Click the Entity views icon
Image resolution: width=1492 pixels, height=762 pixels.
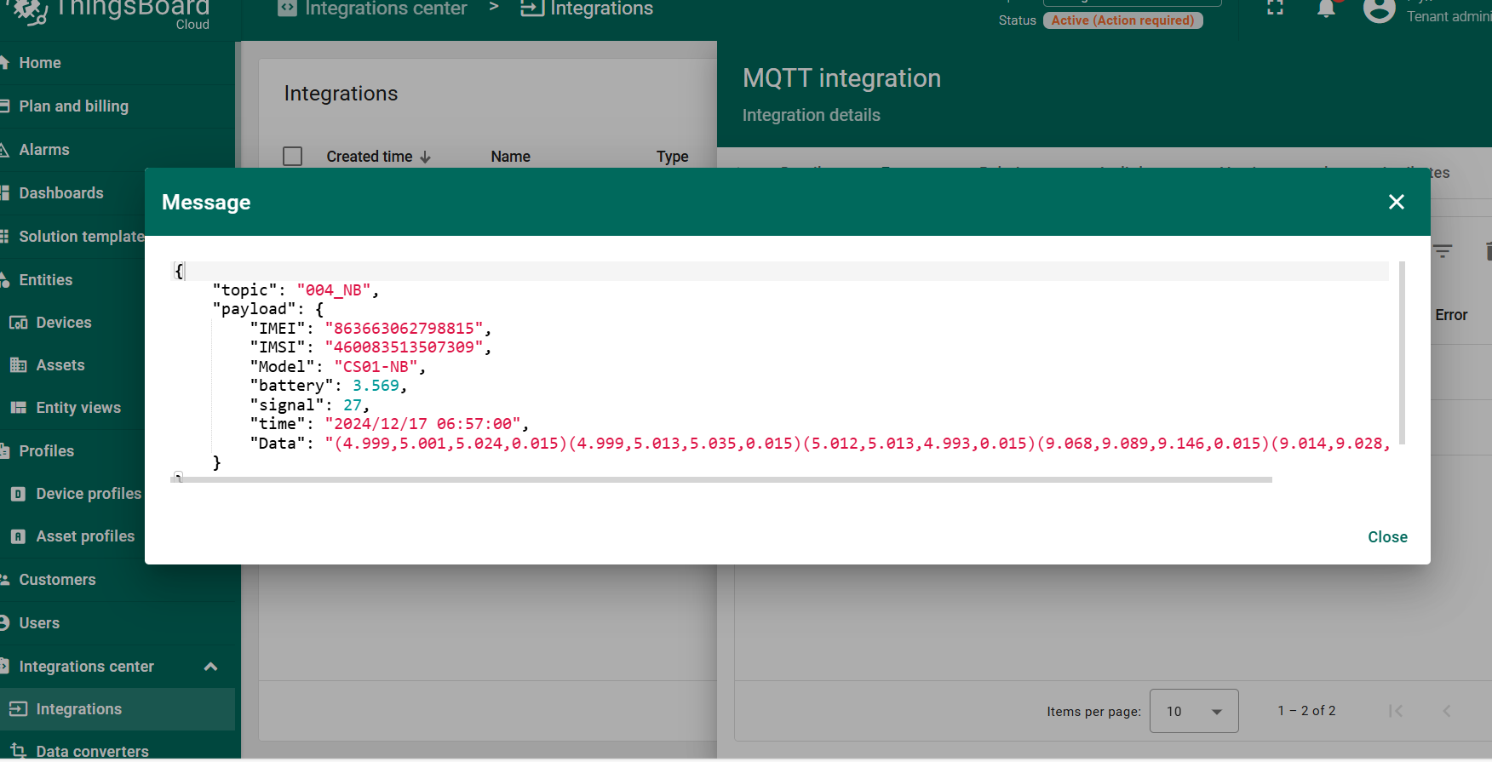point(18,408)
